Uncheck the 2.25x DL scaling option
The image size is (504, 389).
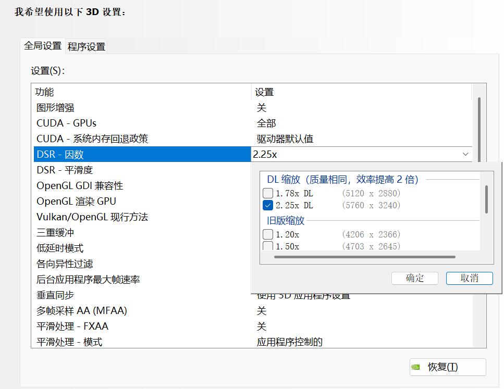[x=268, y=205]
